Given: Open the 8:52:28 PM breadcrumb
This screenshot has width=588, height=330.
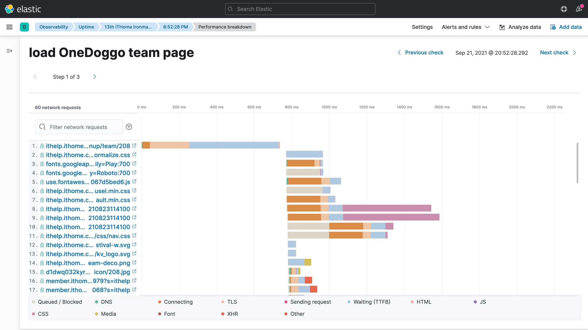Looking at the screenshot, I should 176,27.
